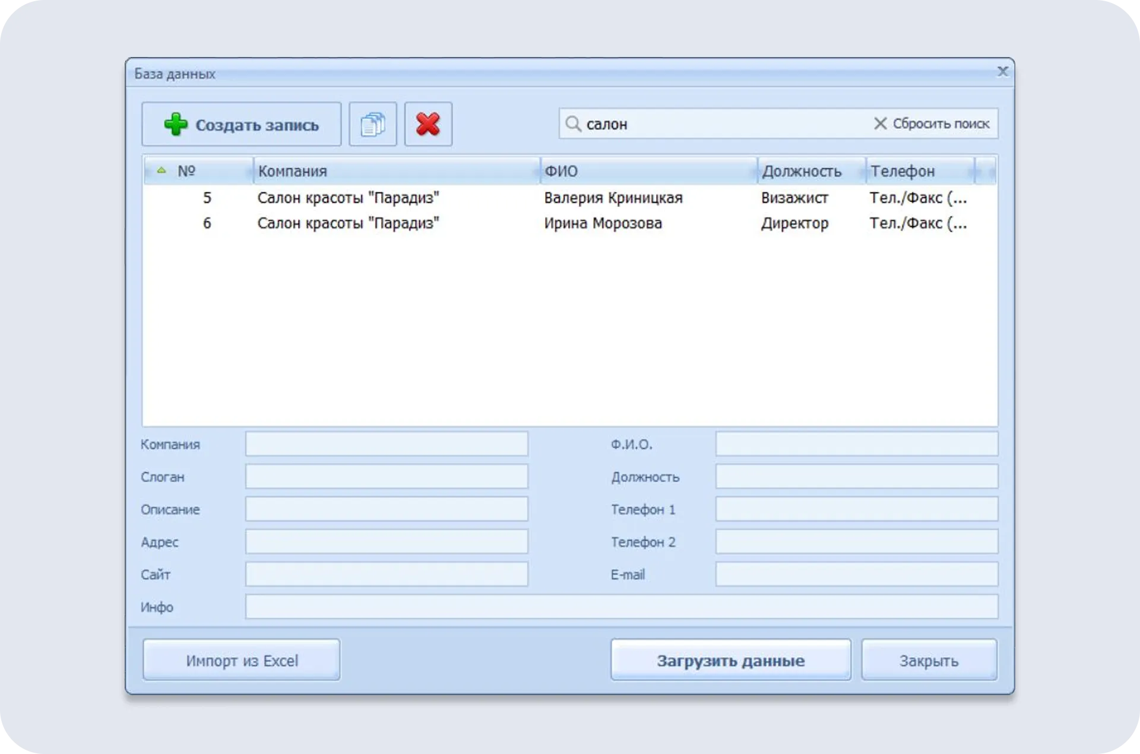
Task: Sort by the Компания column header
Action: coord(397,171)
